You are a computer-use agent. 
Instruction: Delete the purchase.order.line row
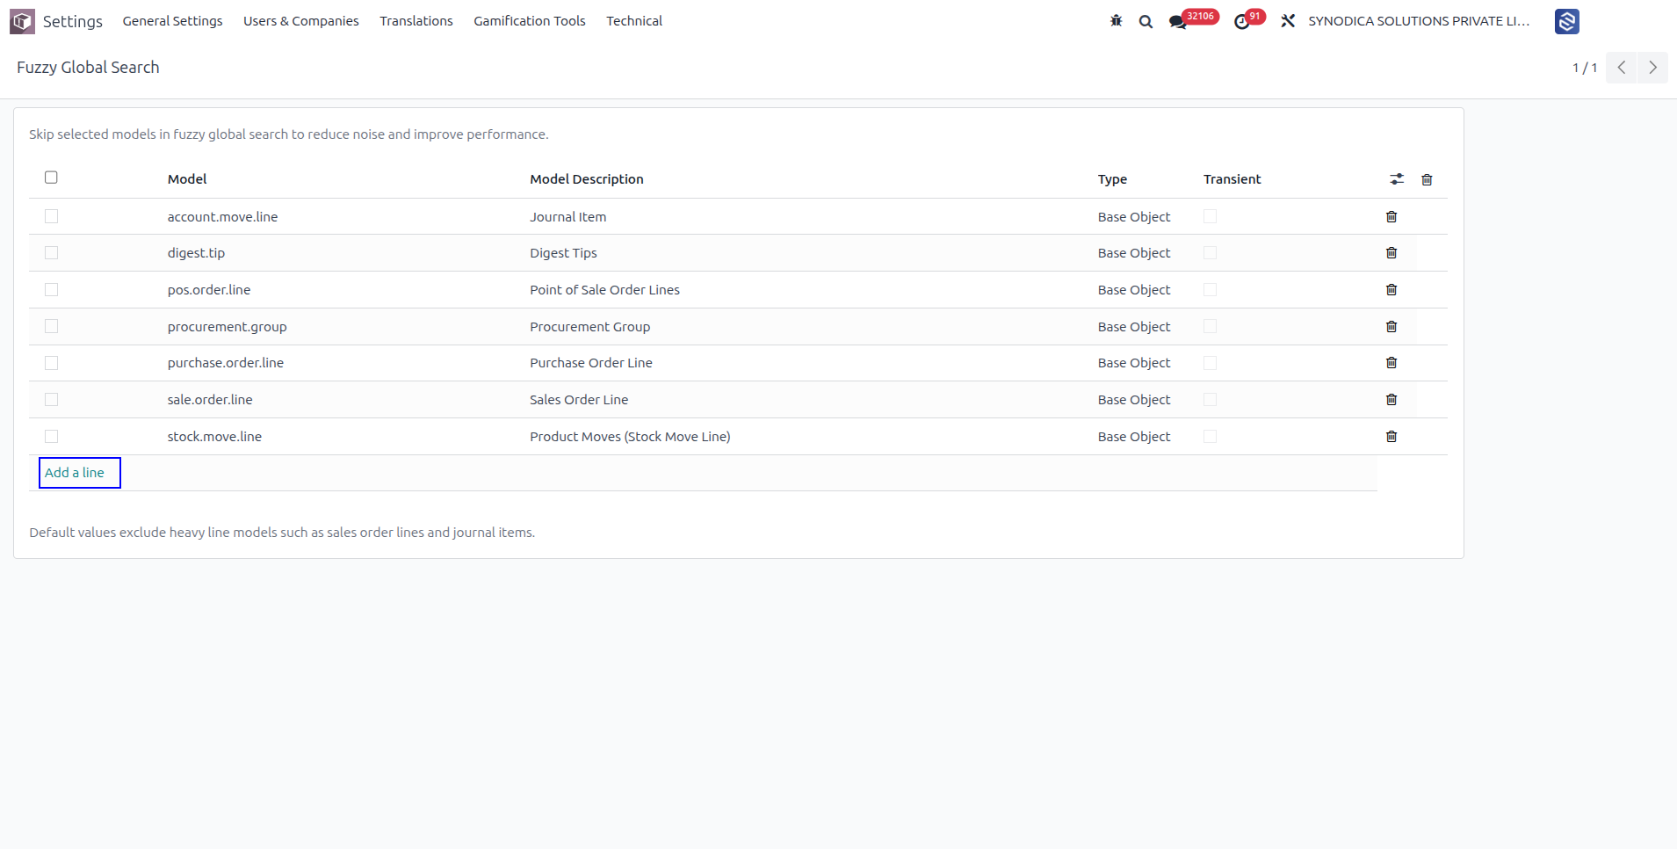tap(1391, 363)
